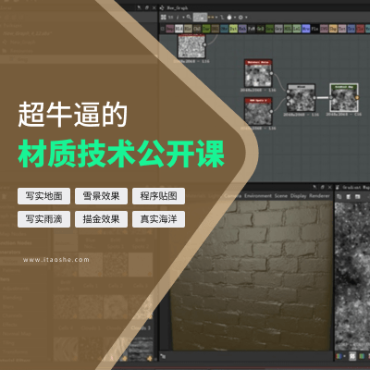Click the timer circle icon in graph toolbar
370x370 pixels.
[229, 18]
